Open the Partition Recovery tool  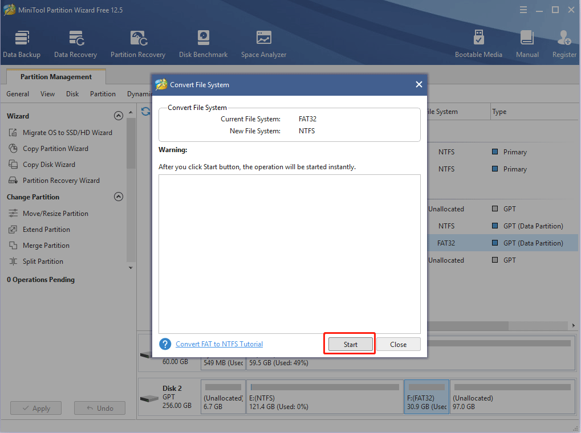138,44
